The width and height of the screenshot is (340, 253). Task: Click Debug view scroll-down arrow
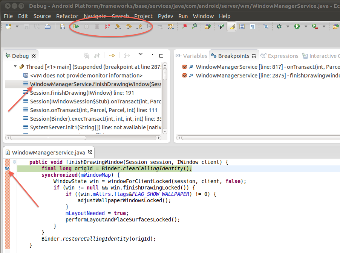click(165, 131)
